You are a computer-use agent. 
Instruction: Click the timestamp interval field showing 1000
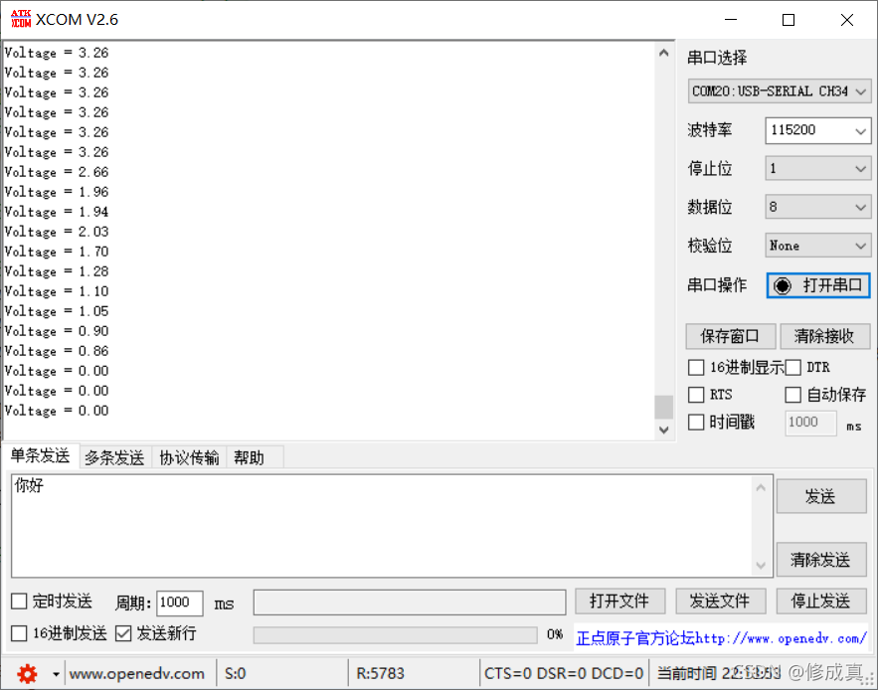coord(810,423)
